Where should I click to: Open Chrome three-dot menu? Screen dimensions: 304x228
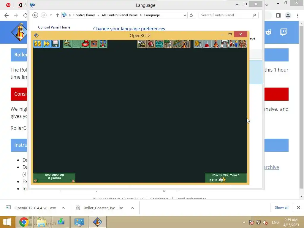click(297, 15)
